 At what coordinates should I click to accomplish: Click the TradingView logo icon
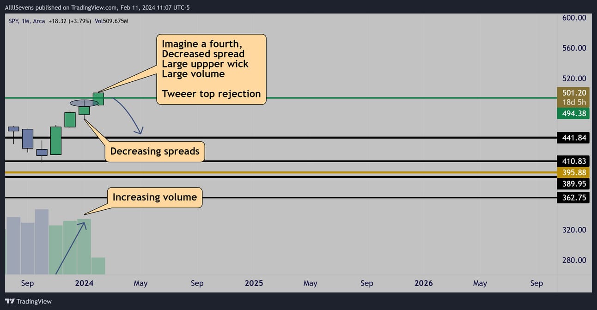click(9, 301)
